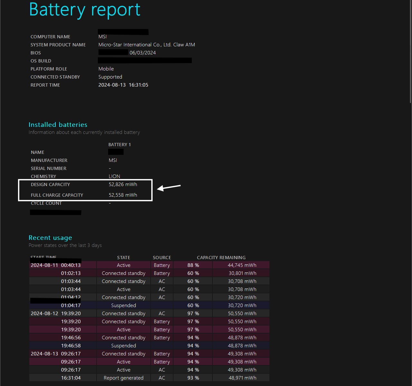Select the 2024-08-11 00:40:13 start time
Image resolution: width=412 pixels, height=386 pixels.
(x=56, y=265)
